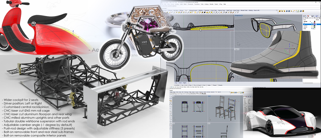Add a new viewport tab with plus button
The width and height of the screenshot is (321, 138).
click(188, 83)
